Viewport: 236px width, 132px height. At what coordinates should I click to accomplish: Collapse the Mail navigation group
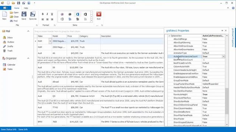coord(28,31)
